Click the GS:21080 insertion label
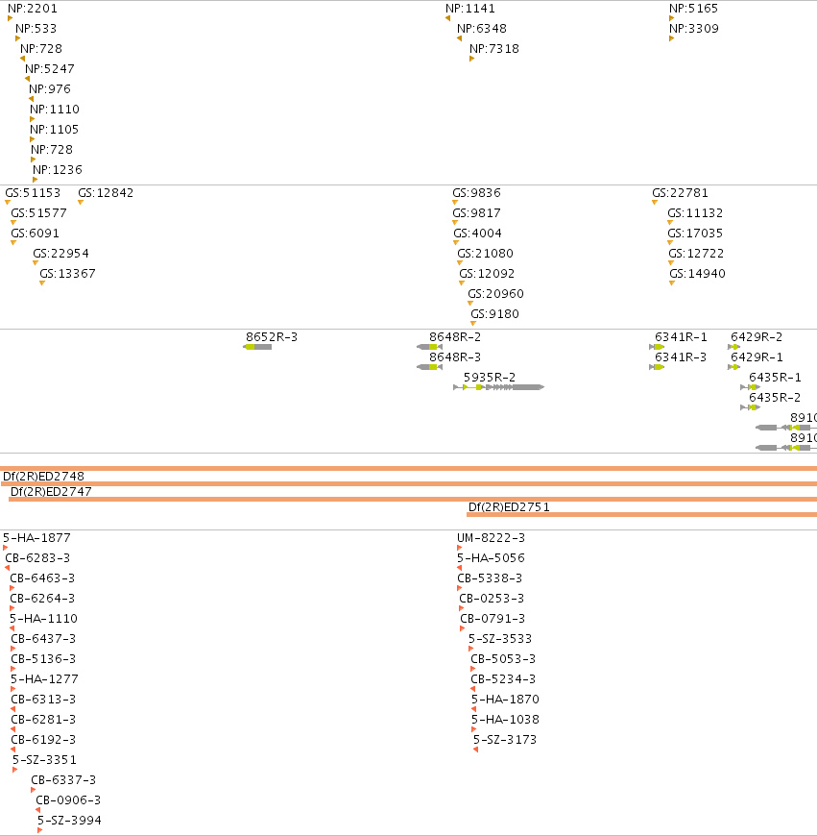817x836 pixels. click(x=485, y=254)
